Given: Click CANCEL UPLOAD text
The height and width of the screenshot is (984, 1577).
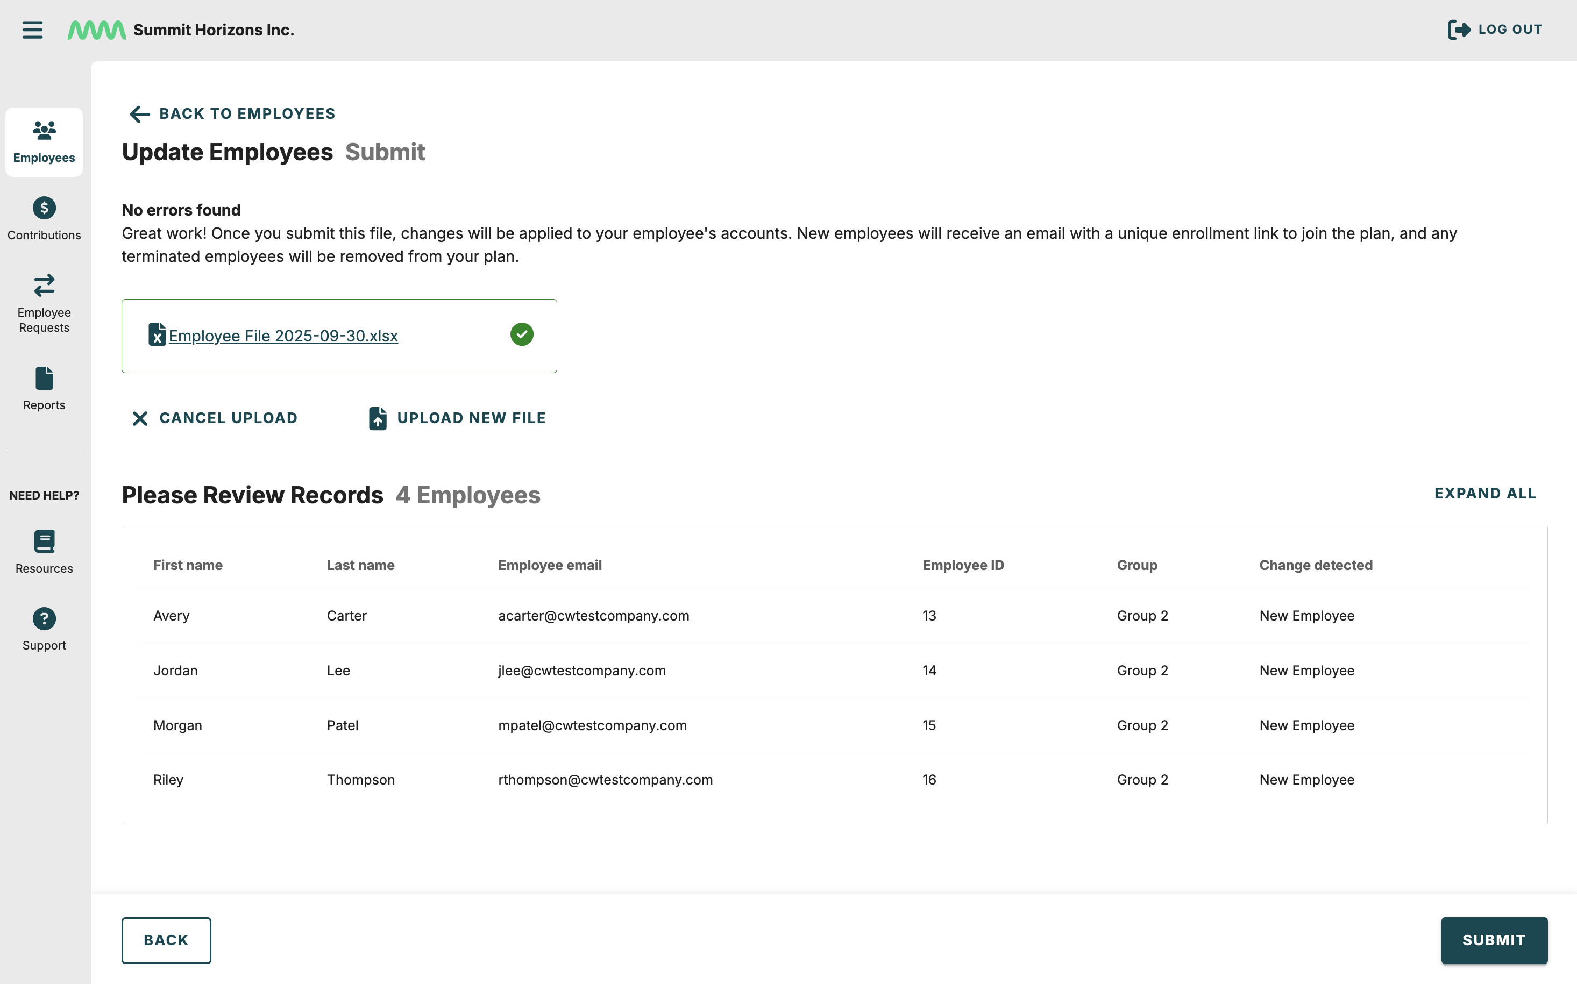Looking at the screenshot, I should (229, 418).
